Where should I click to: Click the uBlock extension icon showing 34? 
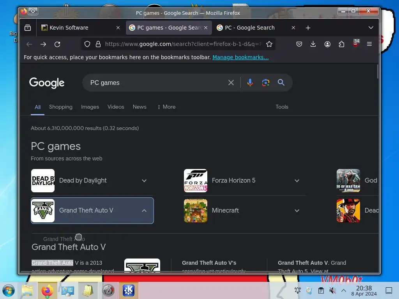356,43
